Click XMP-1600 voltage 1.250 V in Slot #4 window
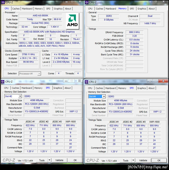 point(154,151)
